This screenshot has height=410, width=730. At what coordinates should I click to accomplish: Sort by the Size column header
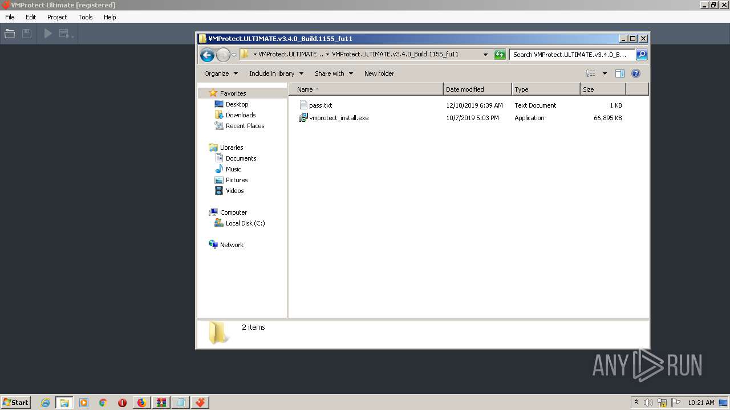click(603, 89)
